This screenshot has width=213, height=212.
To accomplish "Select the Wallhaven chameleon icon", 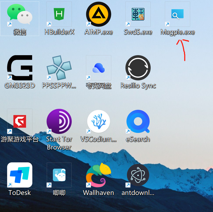I will point(99,175).
